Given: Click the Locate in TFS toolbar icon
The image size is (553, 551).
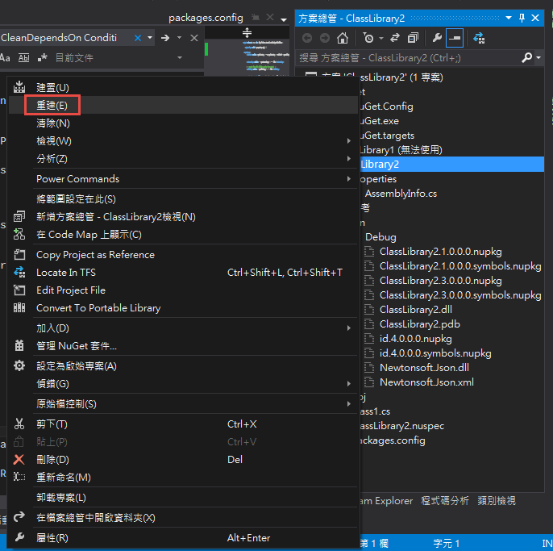Looking at the screenshot, I should click(479, 38).
